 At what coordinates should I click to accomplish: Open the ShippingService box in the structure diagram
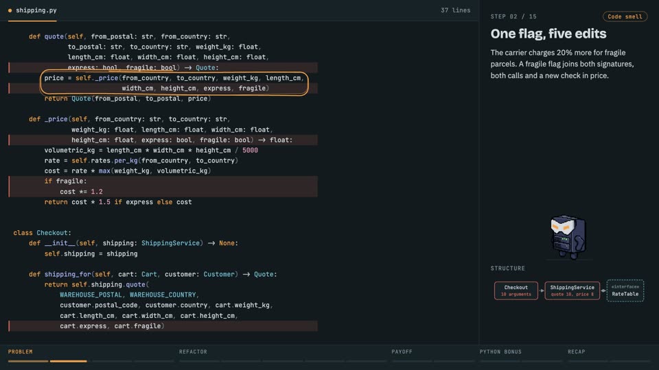click(572, 291)
